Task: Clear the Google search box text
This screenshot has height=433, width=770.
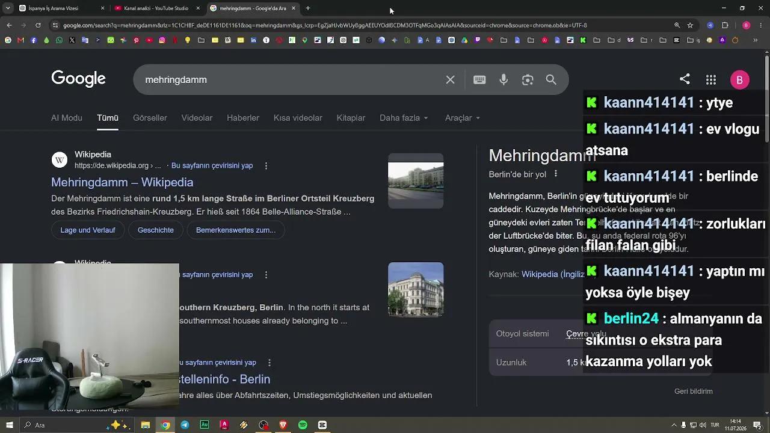Action: [x=450, y=79]
